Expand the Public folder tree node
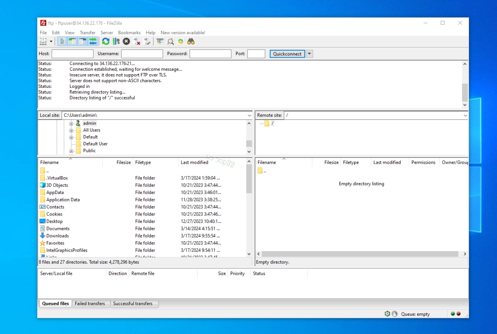The image size is (497, 334). click(71, 151)
